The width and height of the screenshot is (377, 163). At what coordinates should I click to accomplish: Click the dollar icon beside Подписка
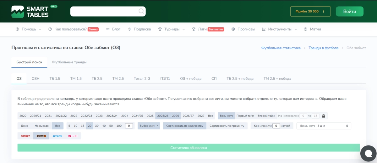[129, 29]
